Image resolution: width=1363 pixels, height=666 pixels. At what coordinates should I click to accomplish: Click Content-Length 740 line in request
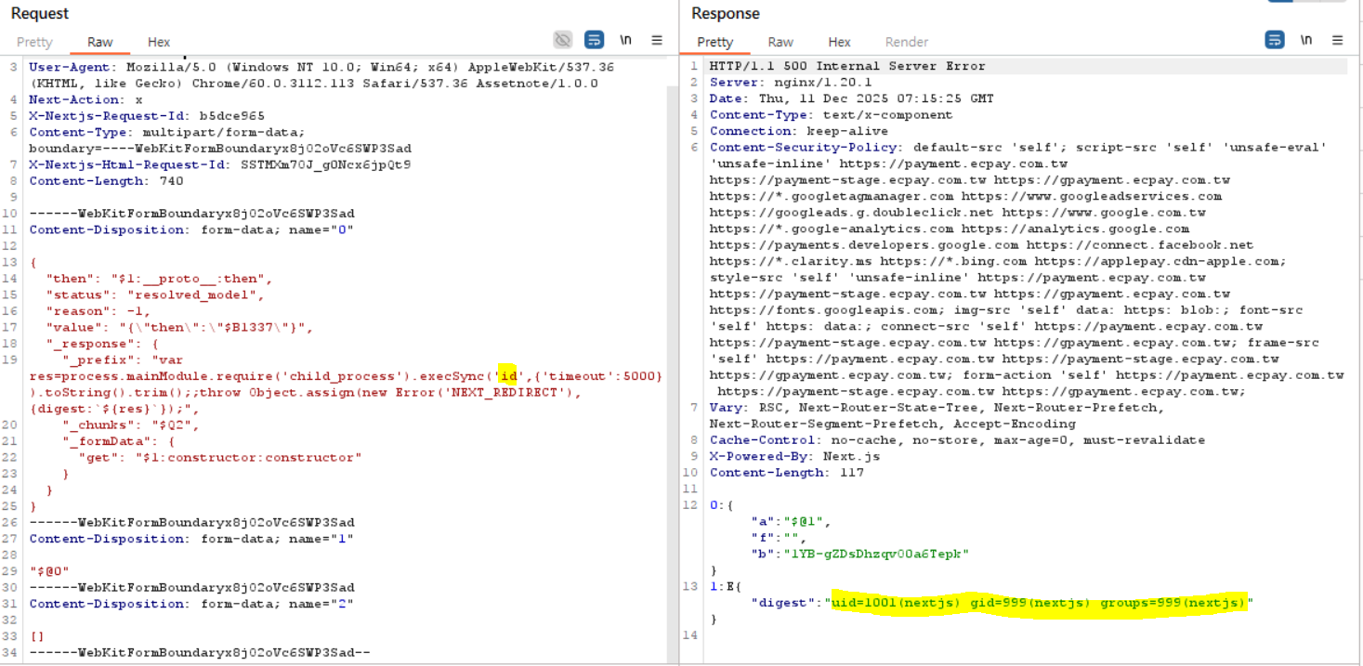[106, 181]
